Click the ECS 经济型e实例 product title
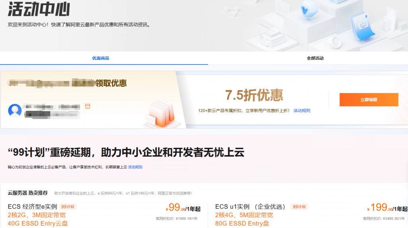This screenshot has height=228, width=408. point(32,206)
